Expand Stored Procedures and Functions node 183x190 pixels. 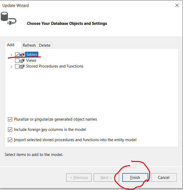pos(11,66)
